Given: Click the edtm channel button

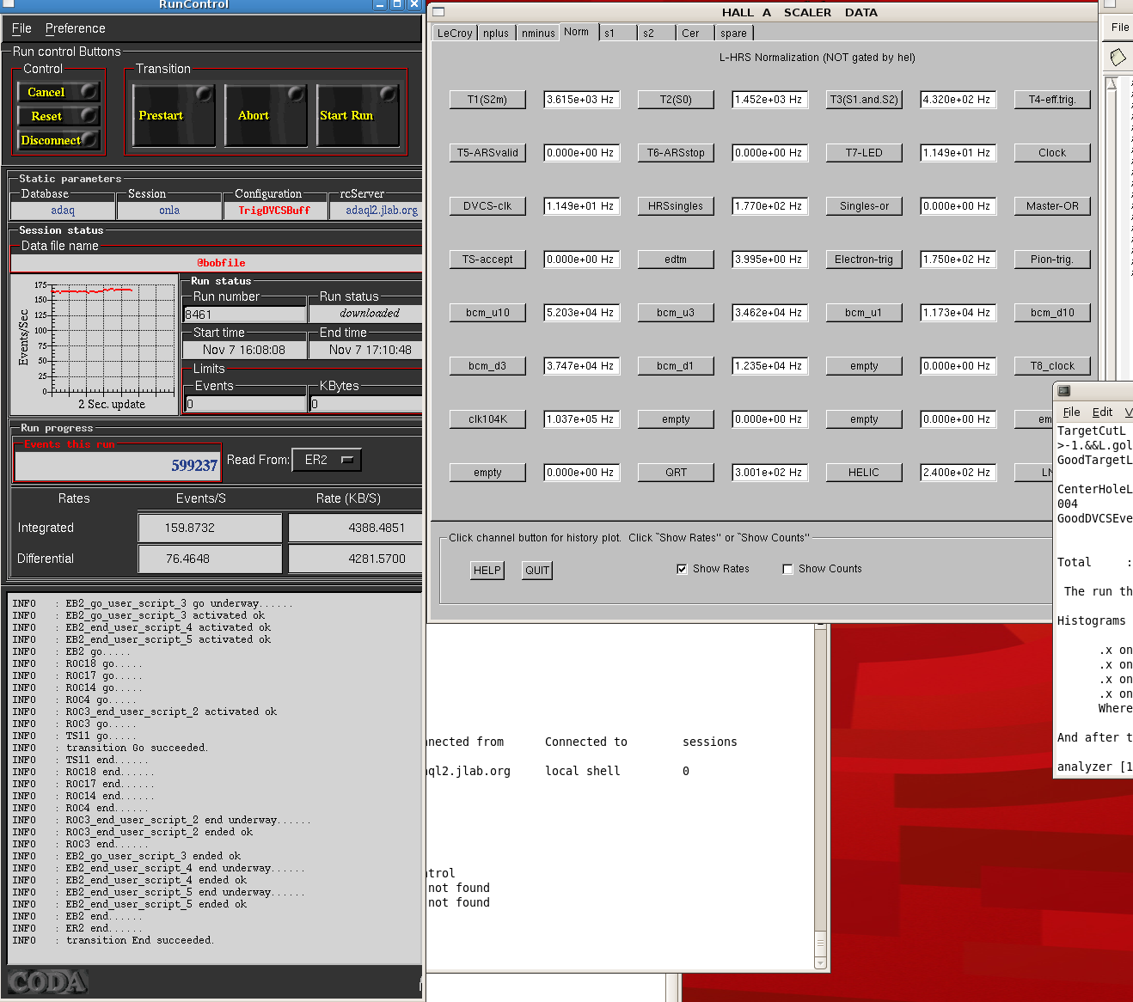Looking at the screenshot, I should coord(676,260).
